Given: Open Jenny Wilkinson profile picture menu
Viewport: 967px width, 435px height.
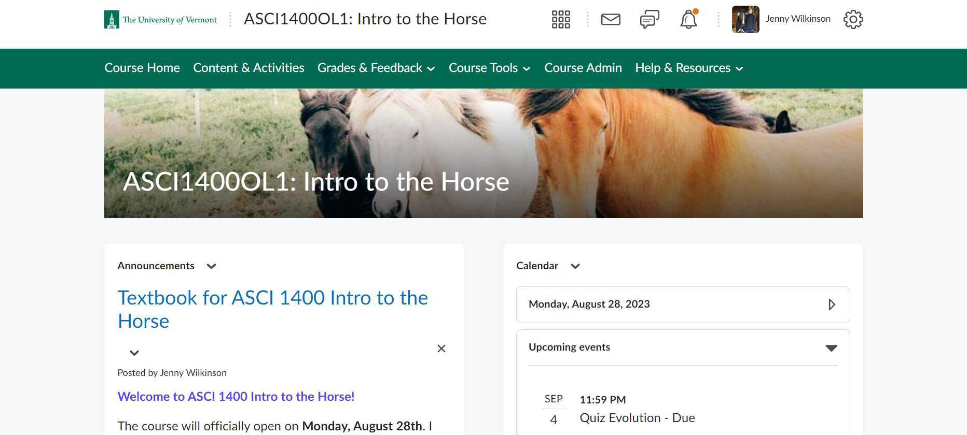Looking at the screenshot, I should coord(745,20).
